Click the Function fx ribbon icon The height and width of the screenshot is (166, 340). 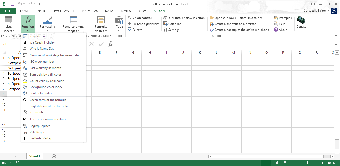(x=28, y=24)
